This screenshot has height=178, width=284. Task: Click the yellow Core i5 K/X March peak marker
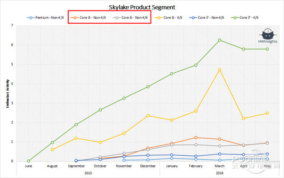tap(220, 70)
